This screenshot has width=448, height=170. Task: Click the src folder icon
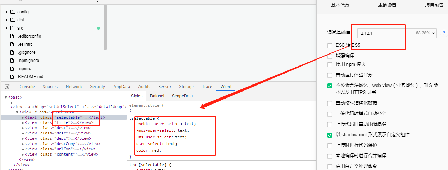[x=13, y=28]
